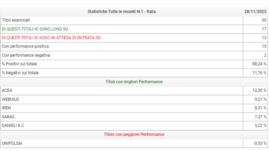The width and height of the screenshot is (269, 151).
Task: Select 'Con performance positiva' row label
Action: click(x=25, y=46)
